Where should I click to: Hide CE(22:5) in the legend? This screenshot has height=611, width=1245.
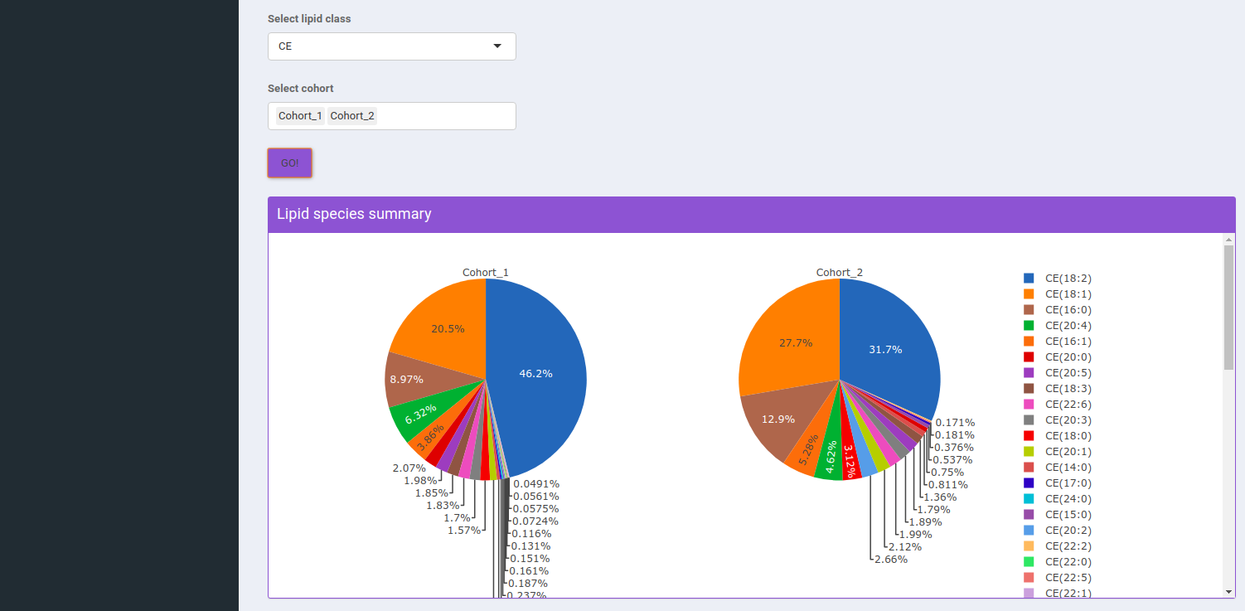tap(1057, 578)
